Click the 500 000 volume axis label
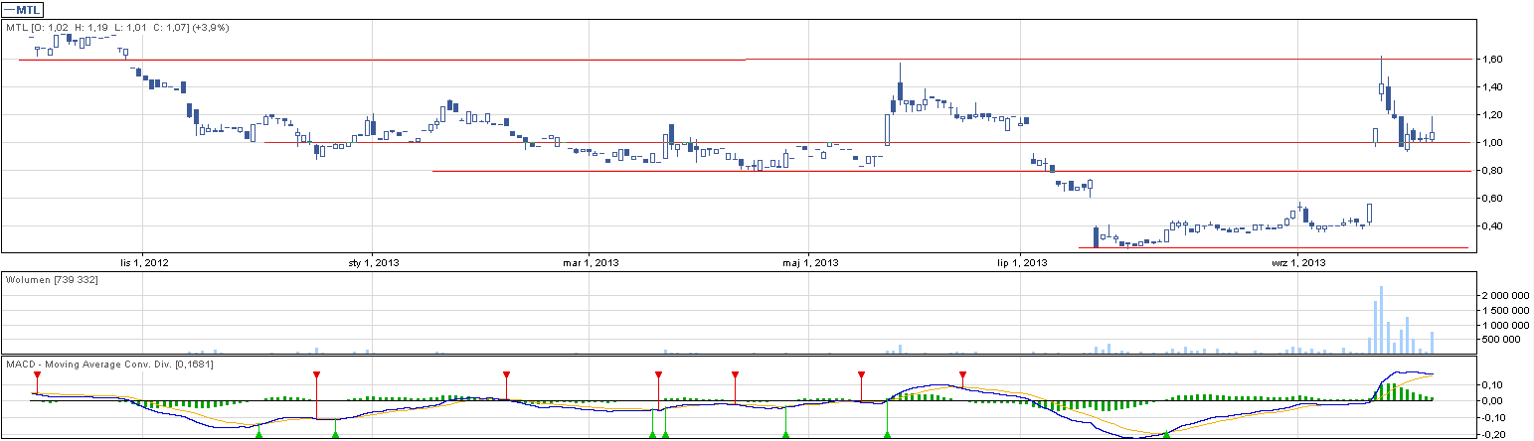The image size is (1534, 441). point(1500,339)
